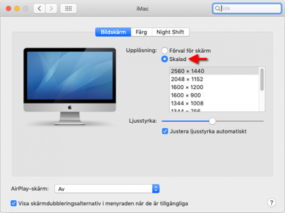Click the red close window button
The image size is (285, 213).
9,9
